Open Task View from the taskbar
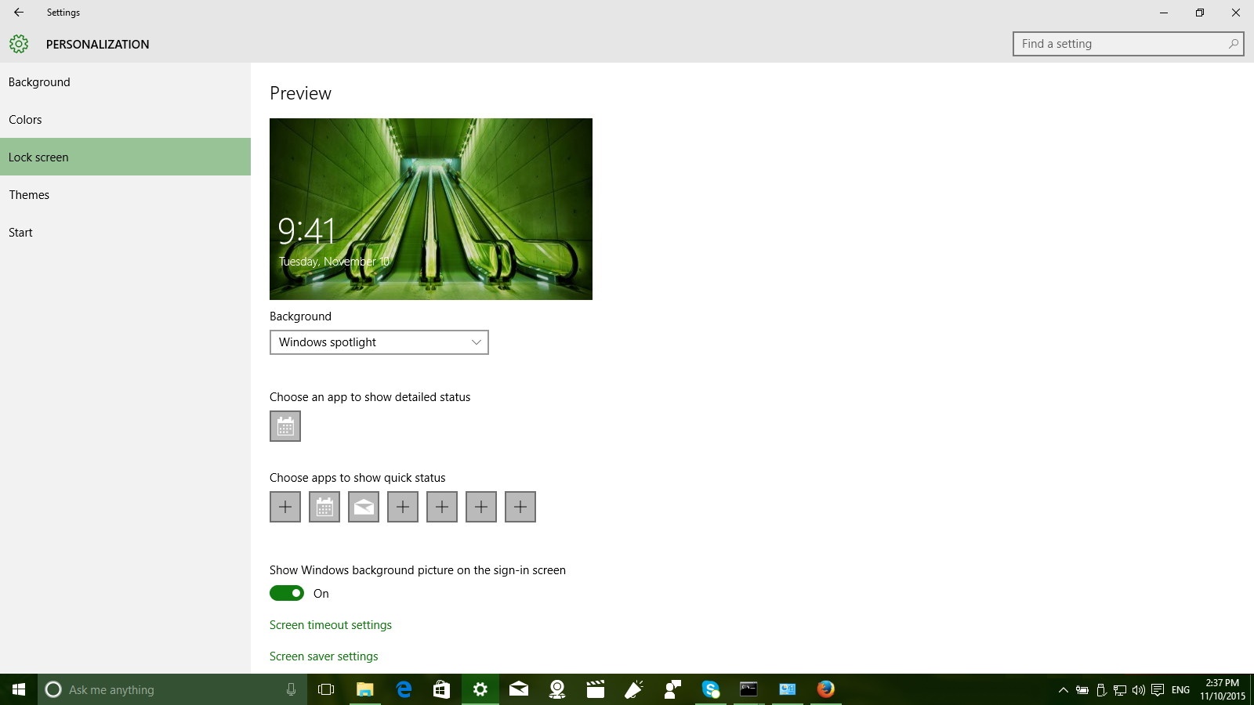This screenshot has height=705, width=1254. [x=326, y=689]
